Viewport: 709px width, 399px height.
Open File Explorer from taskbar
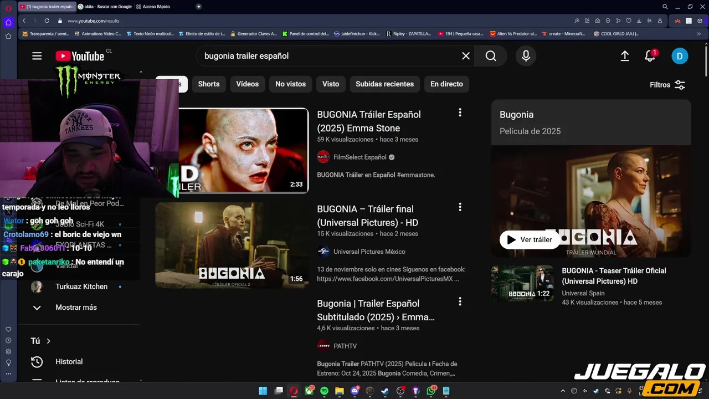point(340,391)
